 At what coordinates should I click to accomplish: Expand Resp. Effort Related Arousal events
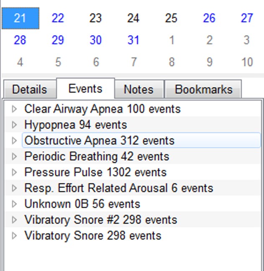[x=15, y=188]
